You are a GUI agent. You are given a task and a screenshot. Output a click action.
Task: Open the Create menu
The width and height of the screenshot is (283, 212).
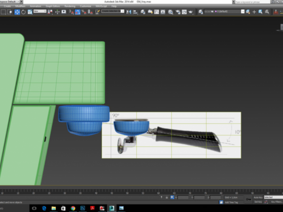(x=7, y=6)
